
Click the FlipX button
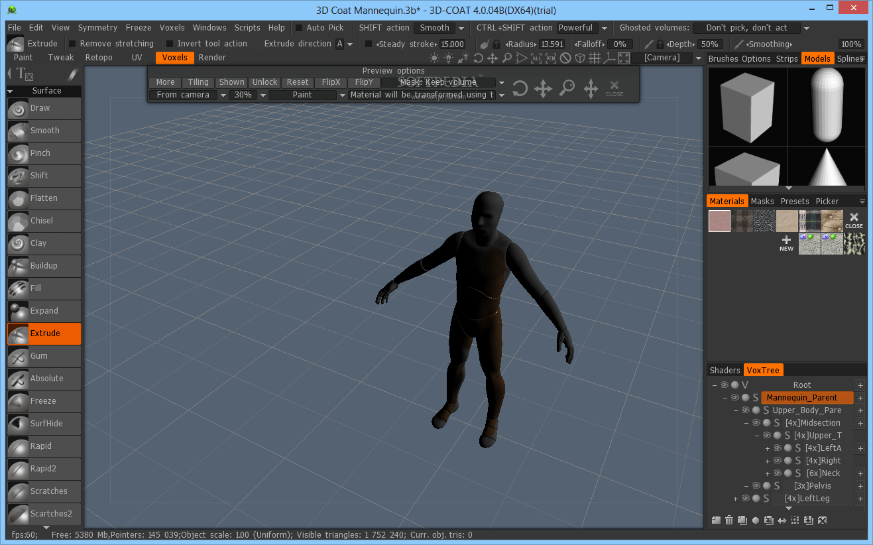pos(331,82)
